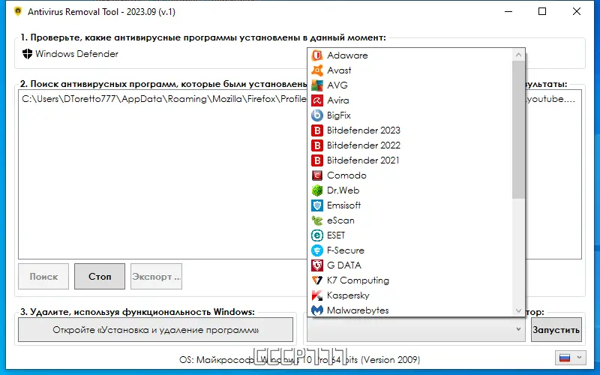600x375 pixels.
Task: Click the Comodo icon
Action: click(x=316, y=175)
